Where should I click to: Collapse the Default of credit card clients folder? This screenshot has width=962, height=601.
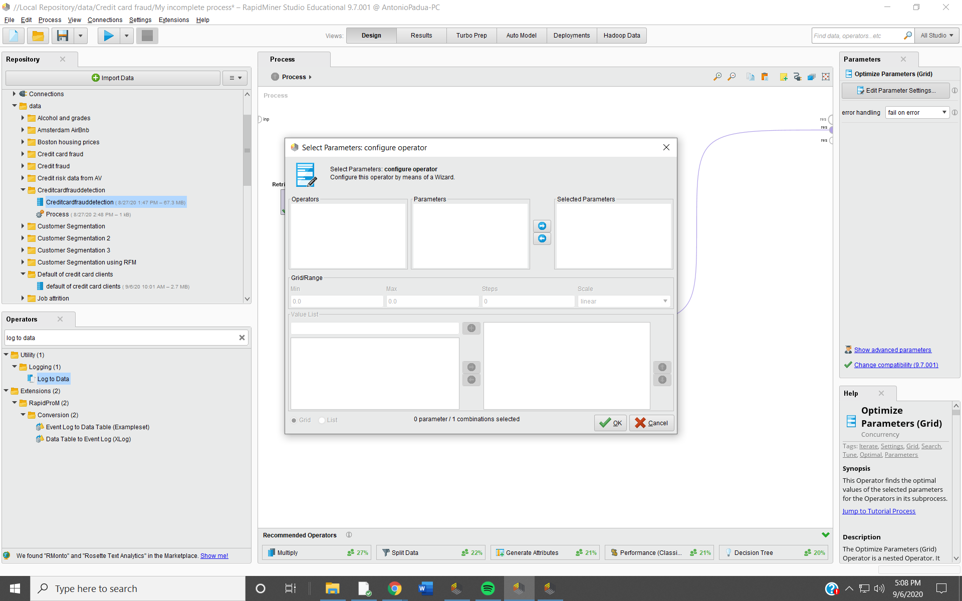point(23,274)
